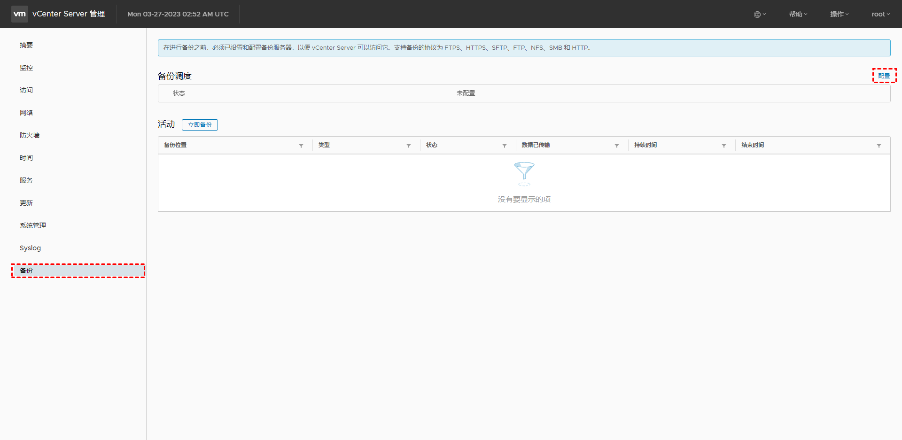Click the 立即备份 button
Screen dimensions: 902x440
point(200,125)
